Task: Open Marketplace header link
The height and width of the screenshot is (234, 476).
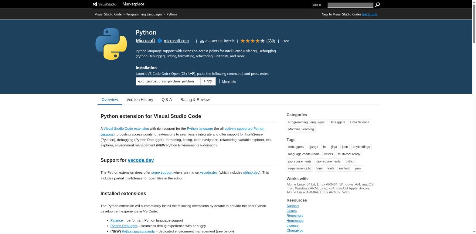Action: [133, 4]
